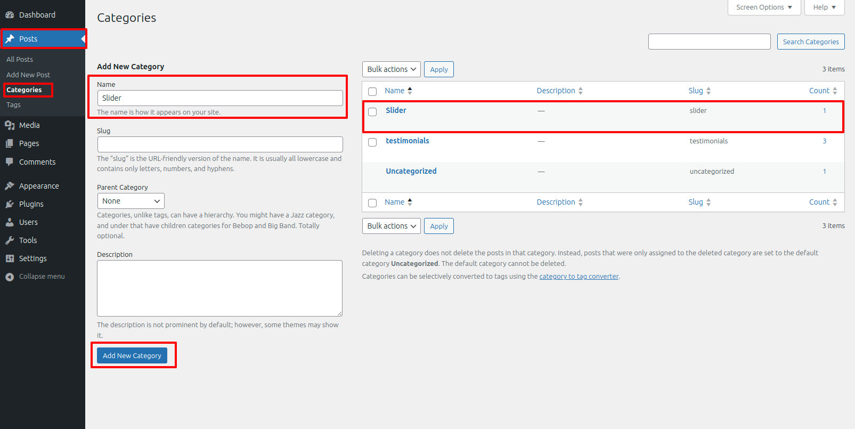Open the Tags submenu item
Viewport: 855px width, 429px height.
coord(14,105)
